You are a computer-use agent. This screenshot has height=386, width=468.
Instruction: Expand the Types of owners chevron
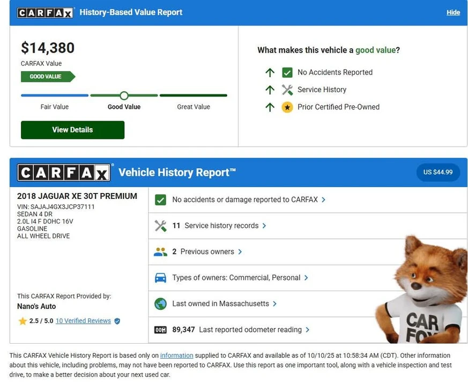(306, 278)
